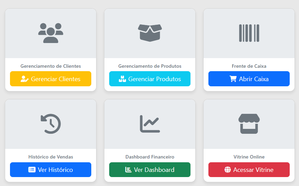Click the history clock icon for Vendas
The height and width of the screenshot is (186, 299).
51,124
